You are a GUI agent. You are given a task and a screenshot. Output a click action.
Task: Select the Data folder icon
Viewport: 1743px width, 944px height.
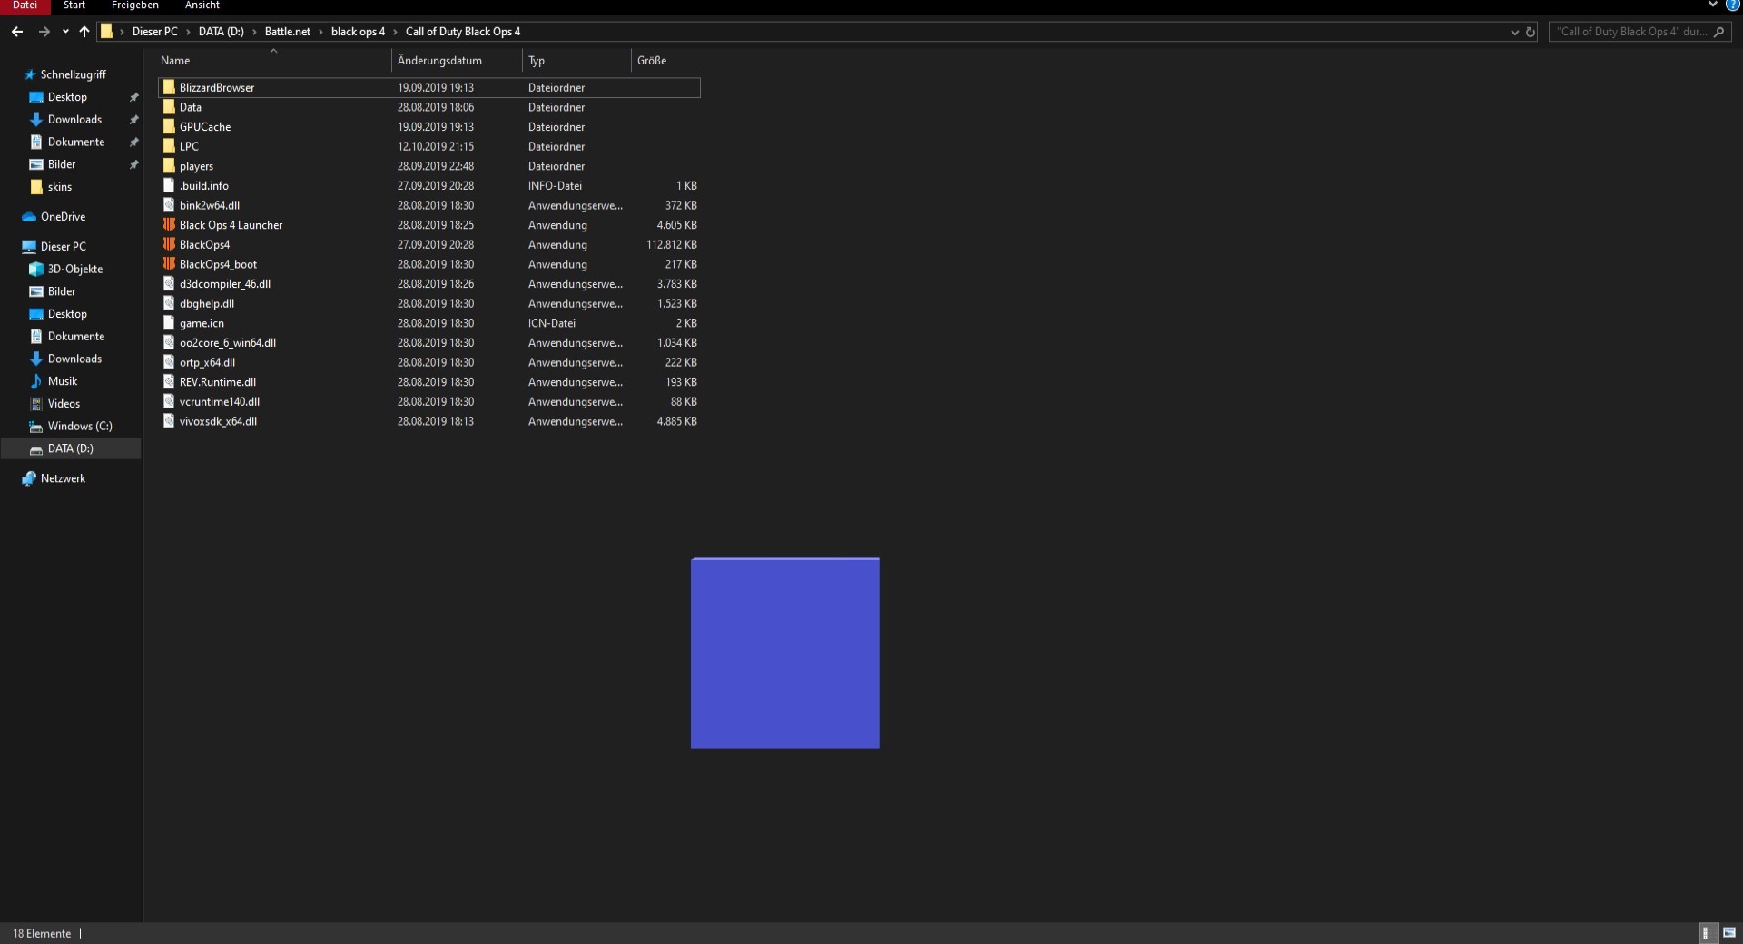click(x=169, y=107)
